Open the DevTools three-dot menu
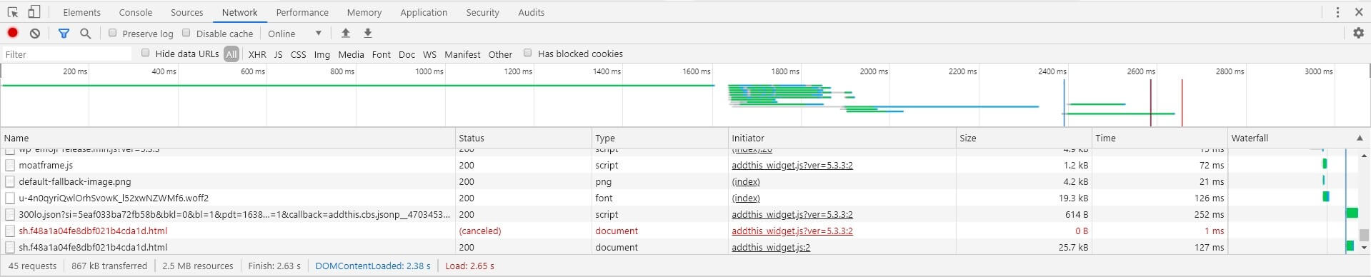The width and height of the screenshot is (1371, 277). 1337,12
